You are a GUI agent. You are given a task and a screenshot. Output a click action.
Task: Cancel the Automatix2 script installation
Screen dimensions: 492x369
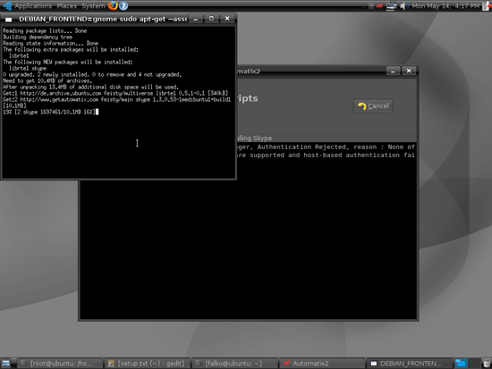coord(373,106)
